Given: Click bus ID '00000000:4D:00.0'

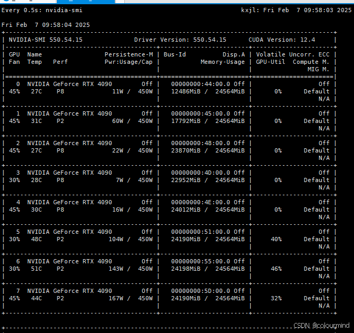Looking at the screenshot, I should 201,173.
